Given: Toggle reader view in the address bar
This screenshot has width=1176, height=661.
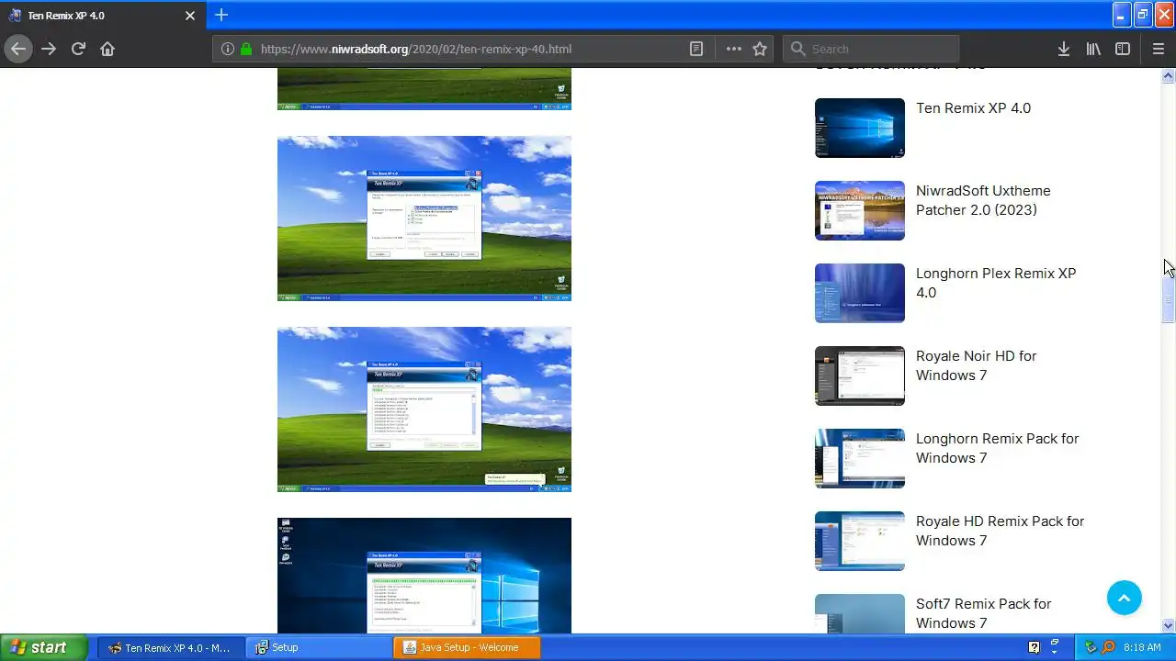Looking at the screenshot, I should [x=696, y=49].
